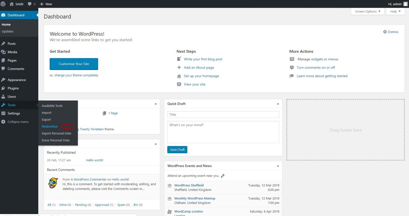Screen dimensions: 409x216
Task: Open the Help dropdown tab
Action: 395,11
